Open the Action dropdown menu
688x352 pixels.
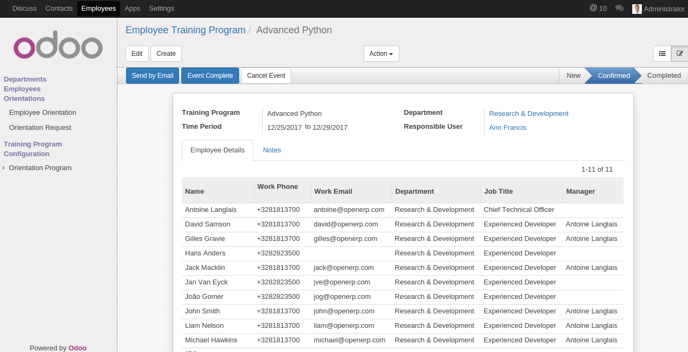click(x=381, y=54)
